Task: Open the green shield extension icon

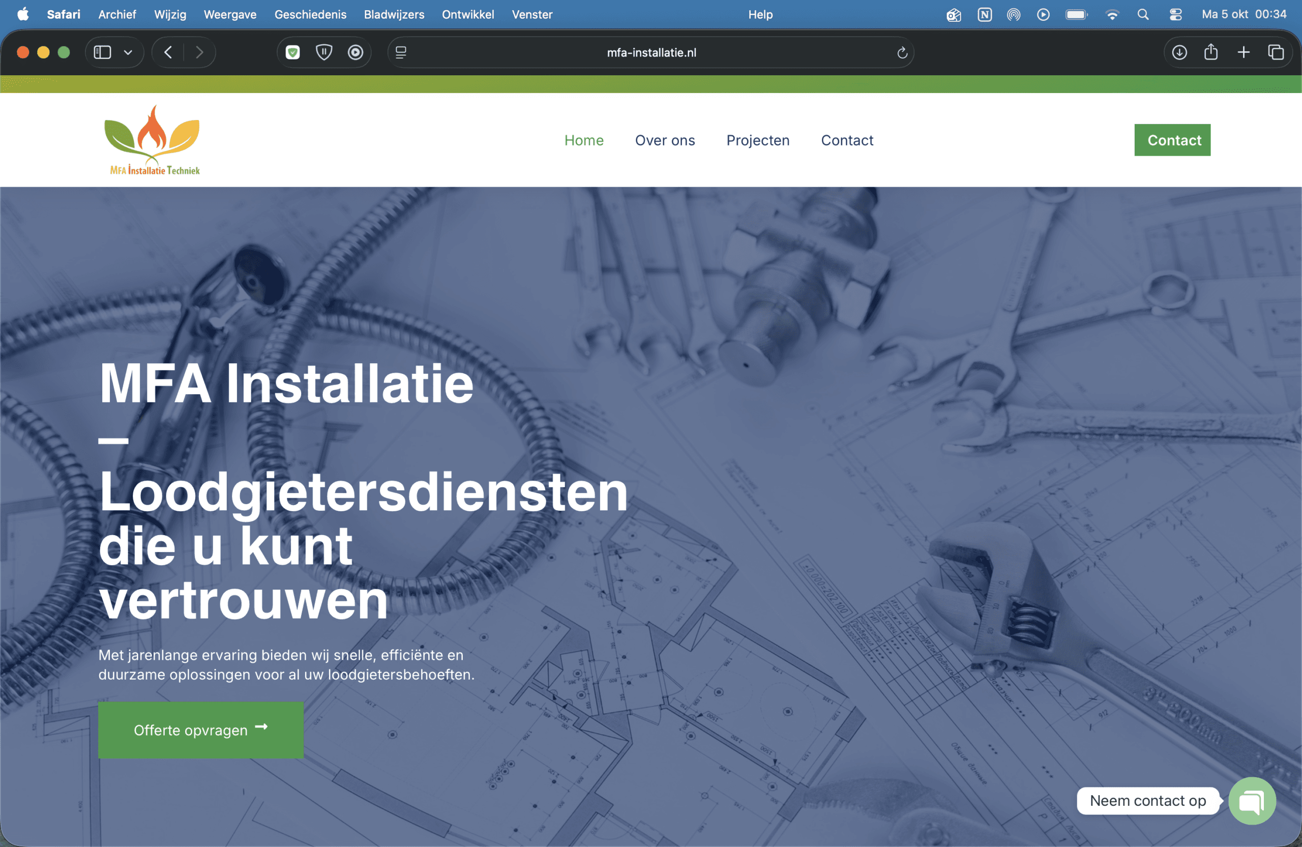Action: pyautogui.click(x=293, y=52)
